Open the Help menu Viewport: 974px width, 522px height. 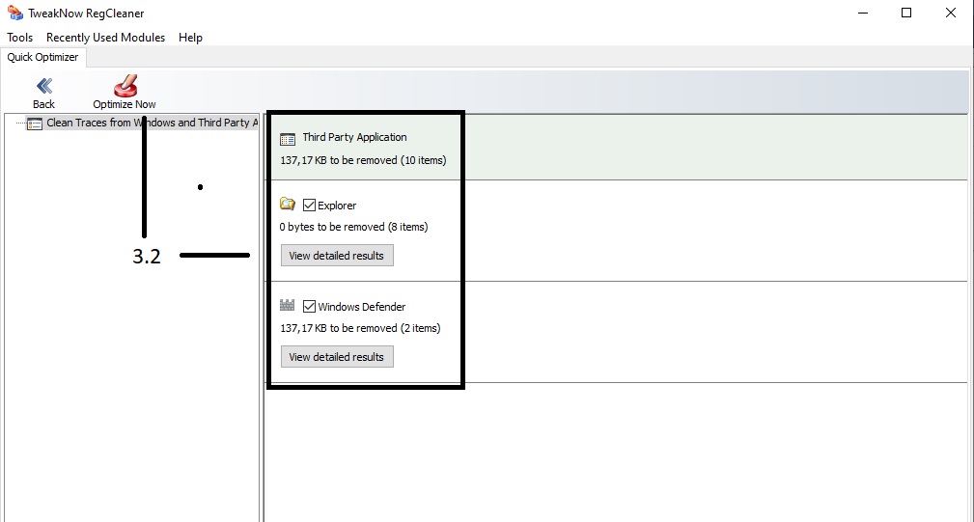190,38
